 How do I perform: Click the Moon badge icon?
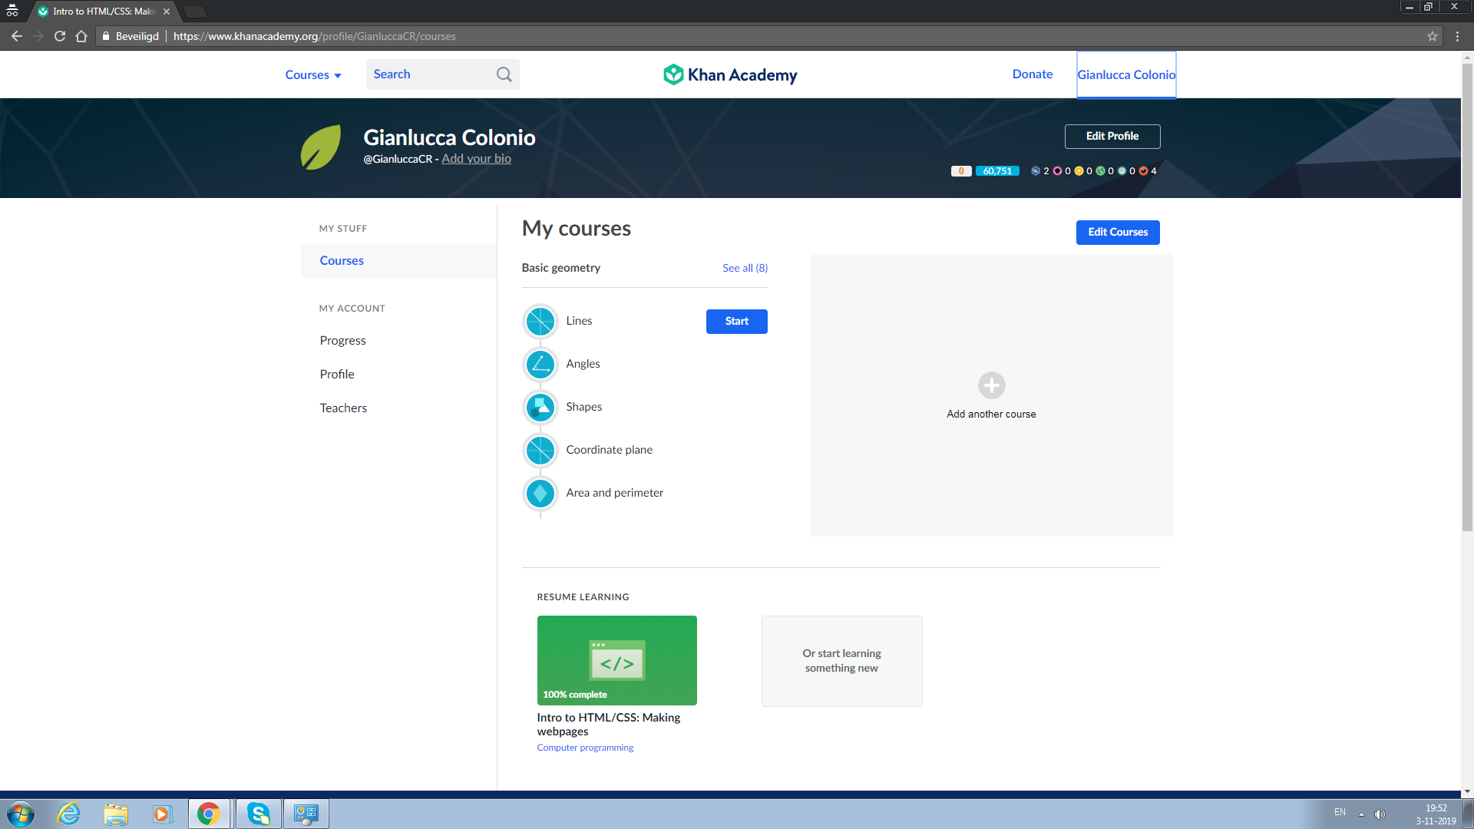[1122, 171]
